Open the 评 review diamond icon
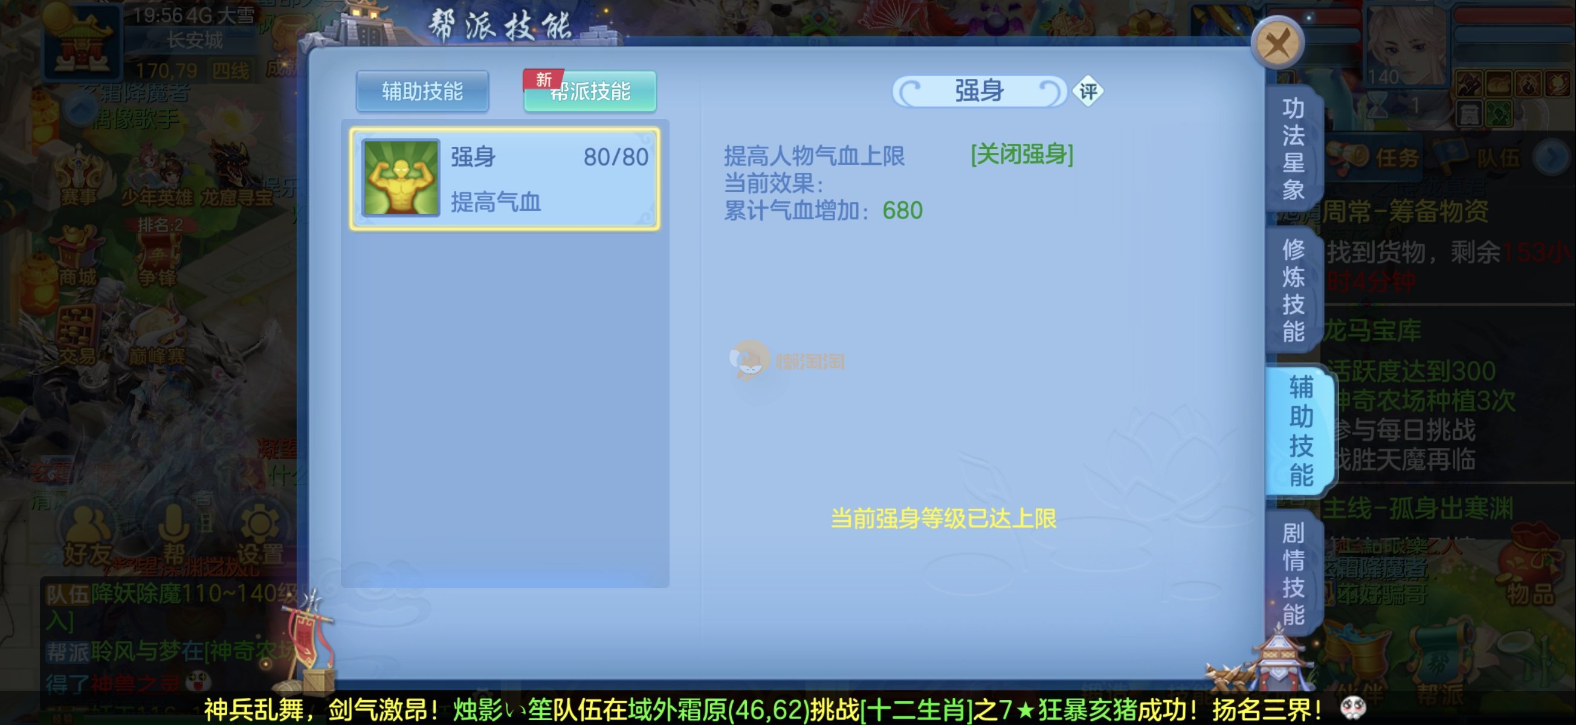This screenshot has width=1576, height=725. (1088, 92)
